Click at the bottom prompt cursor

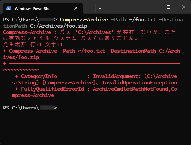60,108
